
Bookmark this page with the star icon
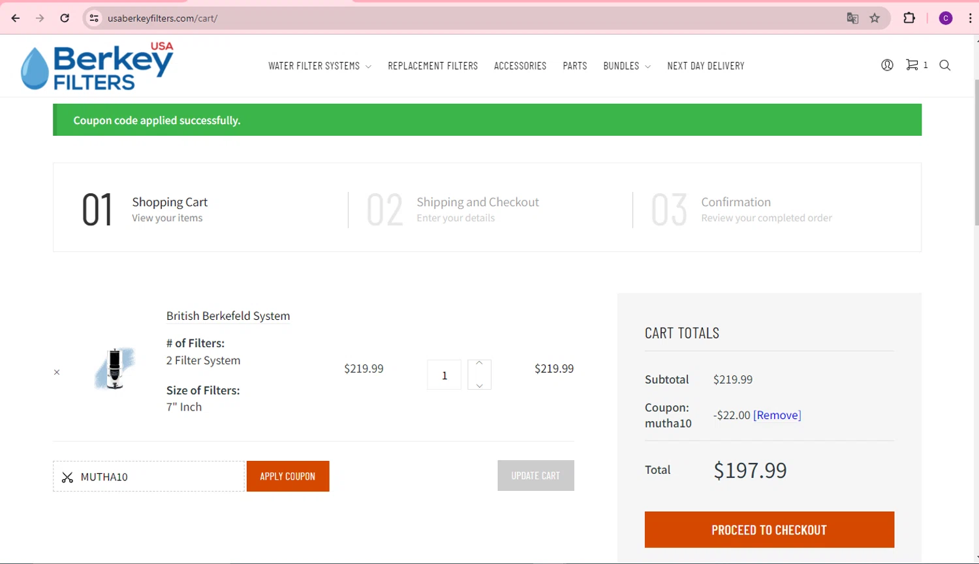tap(875, 18)
